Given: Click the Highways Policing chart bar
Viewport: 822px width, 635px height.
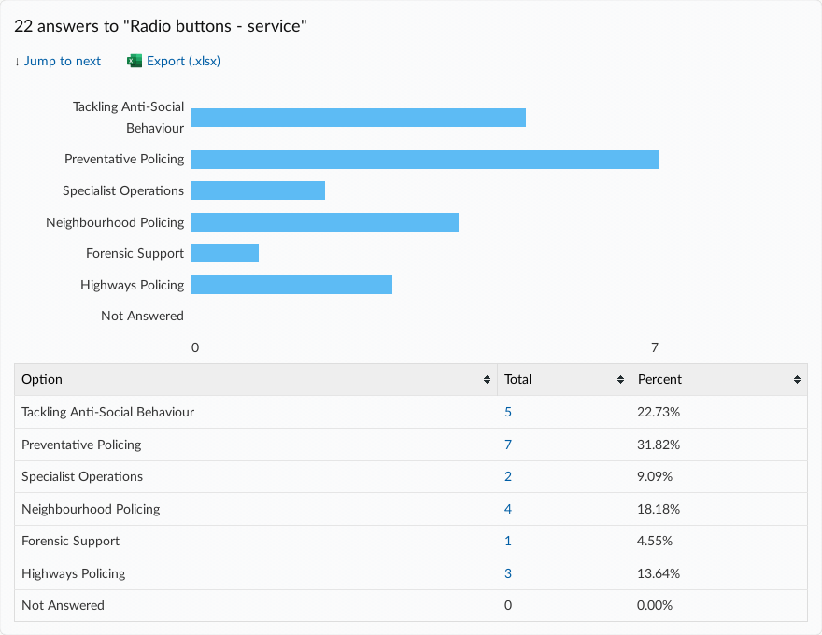Looking at the screenshot, I should pyautogui.click(x=291, y=285).
